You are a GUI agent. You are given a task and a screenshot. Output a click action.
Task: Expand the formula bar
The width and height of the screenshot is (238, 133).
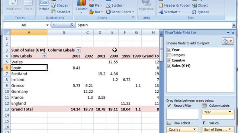pyautogui.click(x=234, y=25)
